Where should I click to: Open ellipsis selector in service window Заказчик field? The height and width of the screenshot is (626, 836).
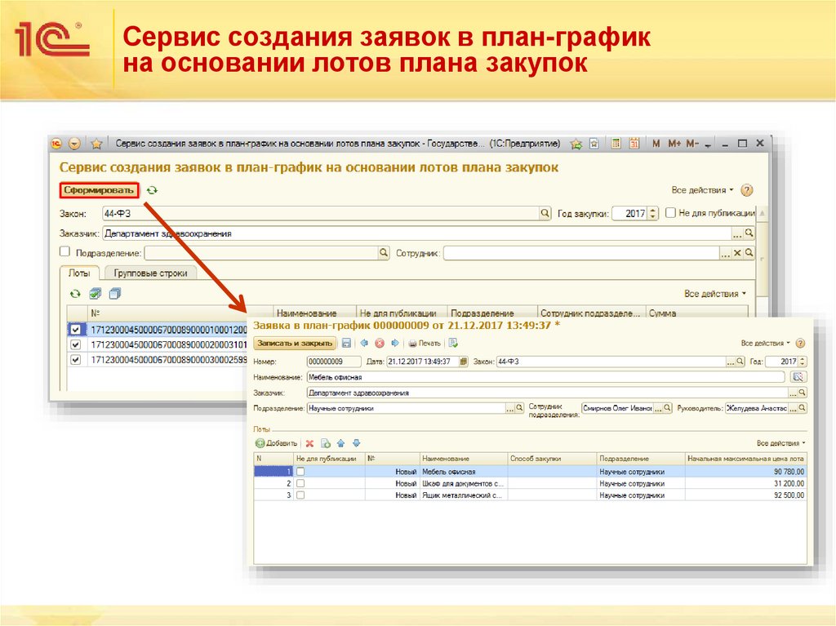(x=737, y=233)
